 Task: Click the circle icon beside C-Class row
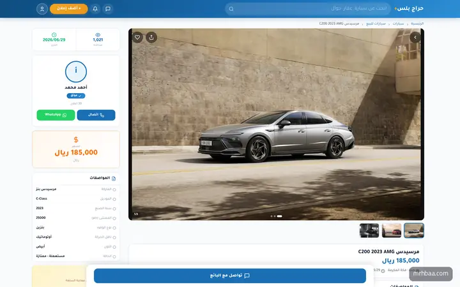pos(114,199)
